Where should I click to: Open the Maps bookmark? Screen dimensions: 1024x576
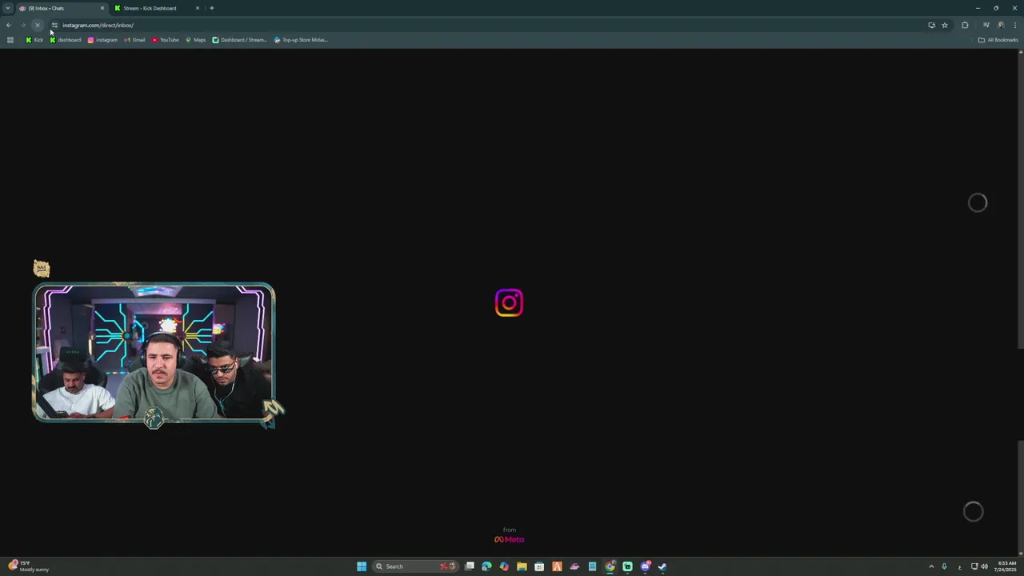(196, 40)
